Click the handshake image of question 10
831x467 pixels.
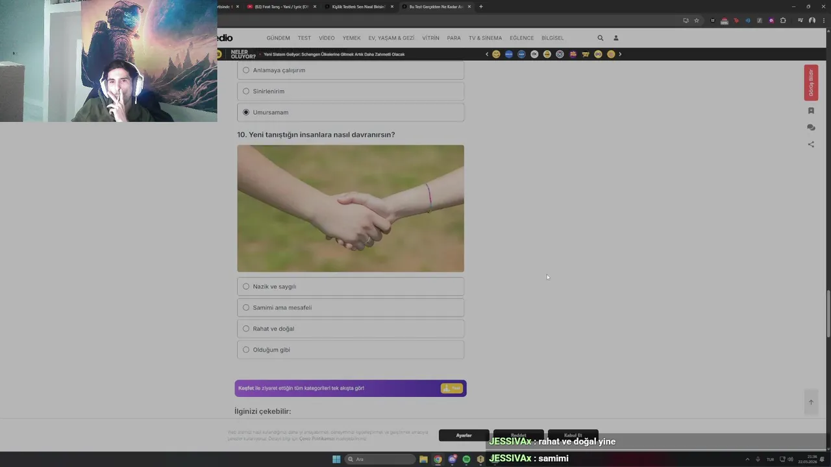[x=351, y=208]
